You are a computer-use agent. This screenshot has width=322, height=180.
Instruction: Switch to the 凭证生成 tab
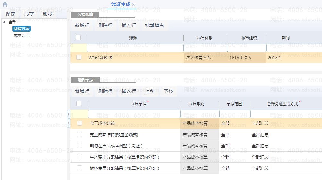pos(121,4)
